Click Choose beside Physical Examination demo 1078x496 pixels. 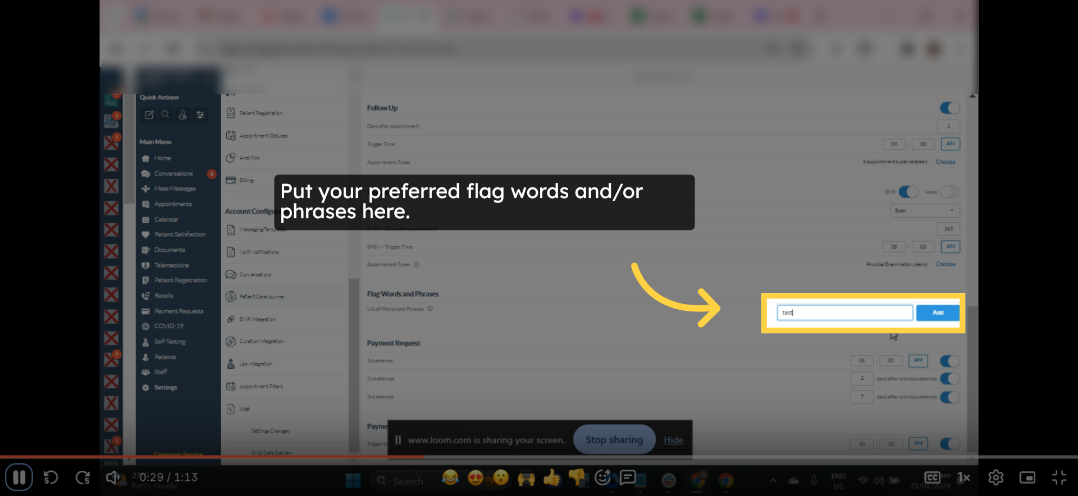click(945, 264)
